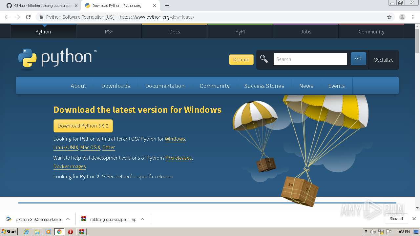Viewport: 420px width, 236px height.
Task: Click the Action Center flag icon
Action: (x=389, y=232)
